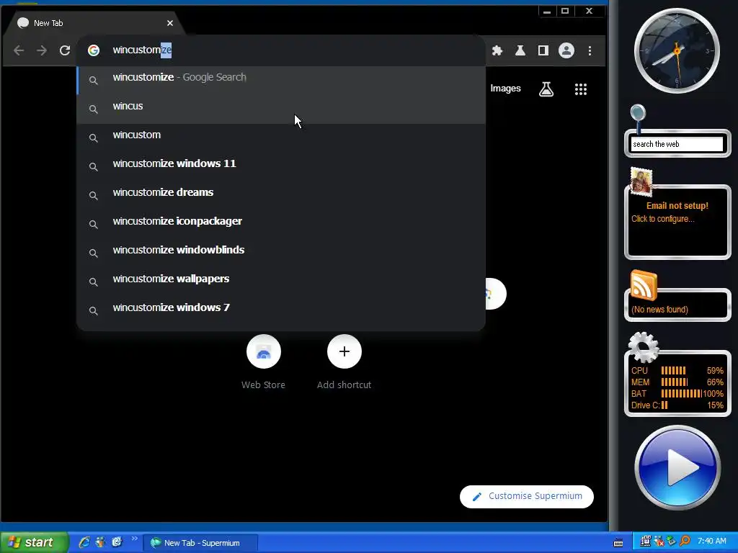Click 'New Tab - Supermium' taskbar button
The width and height of the screenshot is (738, 553).
200,543
